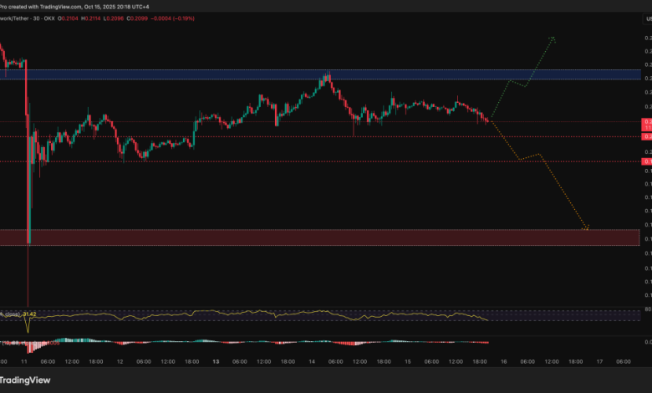Select the yellow RSI indicator line
This screenshot has width=652, height=393.
pos(251,315)
